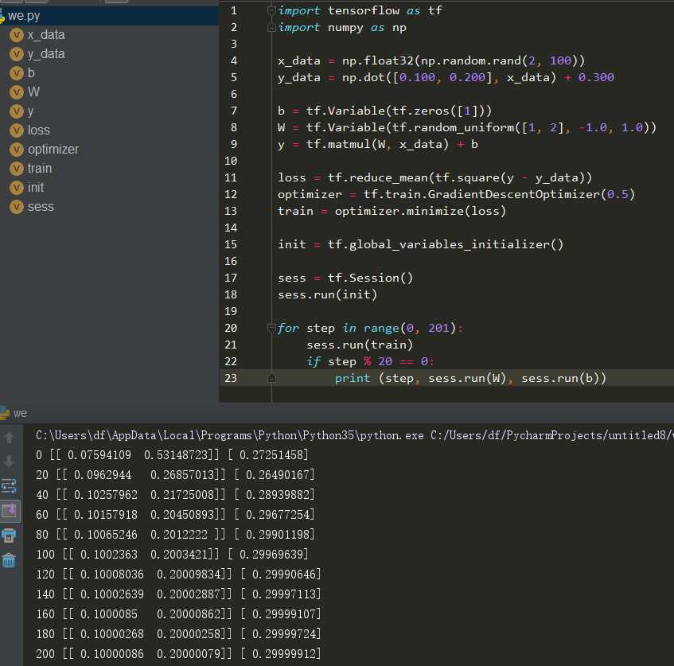Click 'numpy' in the second import line
674x666 pixels.
point(345,28)
